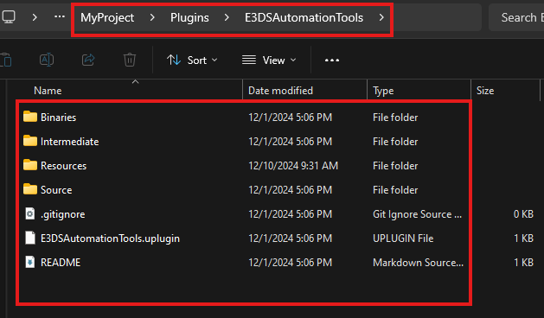This screenshot has height=318, width=544.
Task: Select the .gitignore file icon
Action: pos(30,214)
